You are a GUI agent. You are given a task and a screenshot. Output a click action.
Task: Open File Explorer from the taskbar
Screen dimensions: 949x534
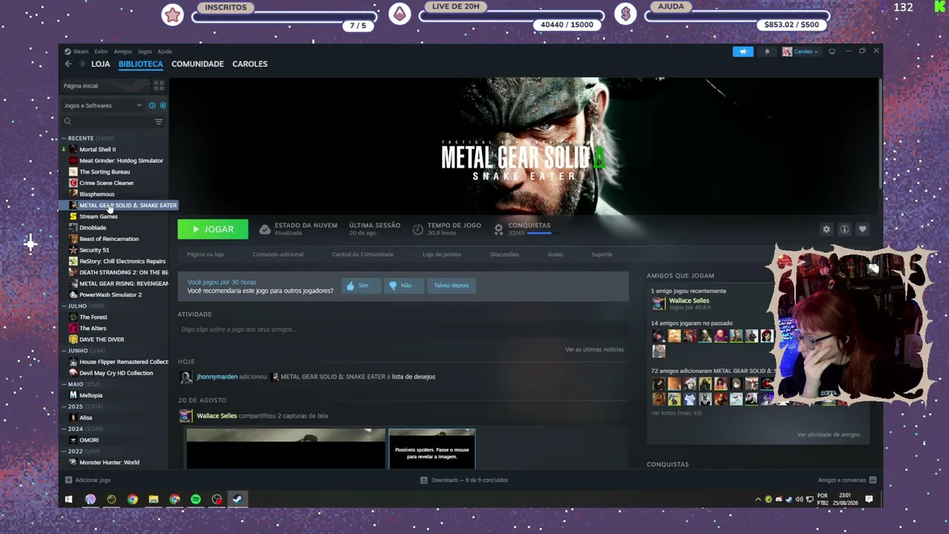click(x=153, y=500)
